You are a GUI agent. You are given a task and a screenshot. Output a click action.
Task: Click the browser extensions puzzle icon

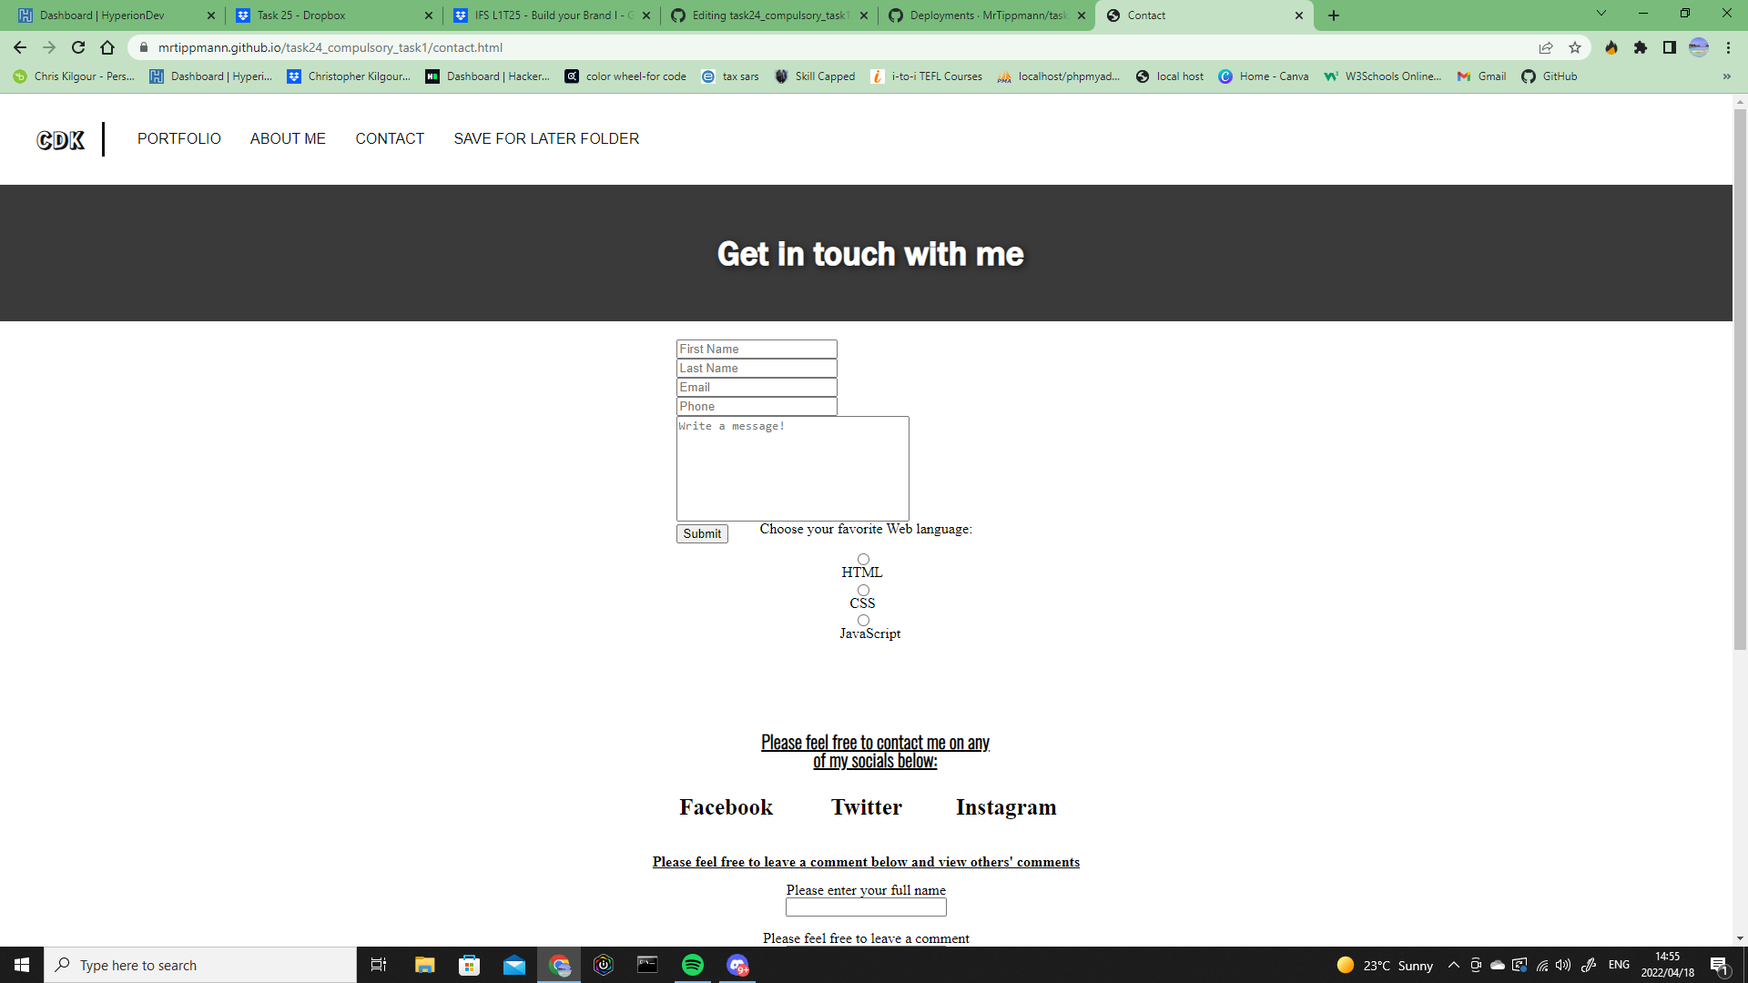[1641, 47]
